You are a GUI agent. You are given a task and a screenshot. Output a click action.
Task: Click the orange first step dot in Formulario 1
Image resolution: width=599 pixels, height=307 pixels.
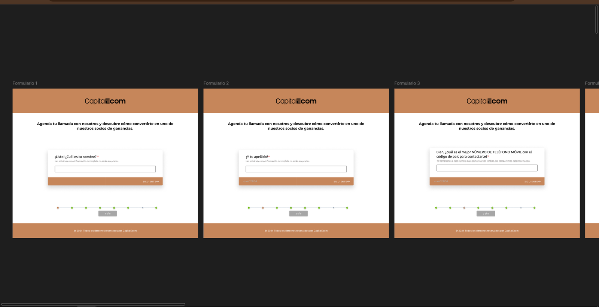[x=58, y=208]
